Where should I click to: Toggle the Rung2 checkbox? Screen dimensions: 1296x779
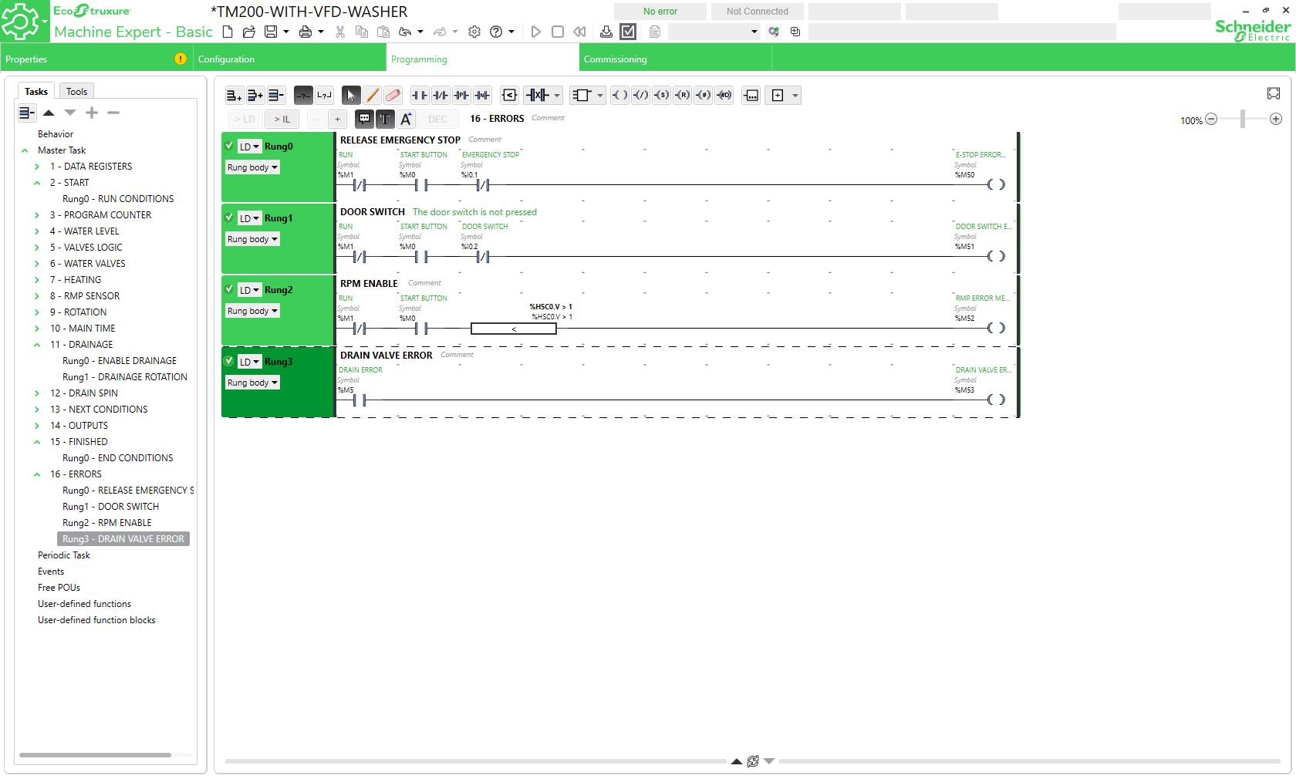[x=229, y=289]
